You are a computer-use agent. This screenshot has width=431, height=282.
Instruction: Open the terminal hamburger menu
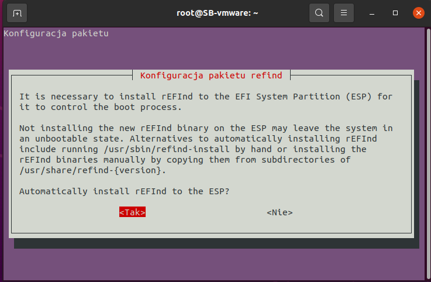(344, 12)
